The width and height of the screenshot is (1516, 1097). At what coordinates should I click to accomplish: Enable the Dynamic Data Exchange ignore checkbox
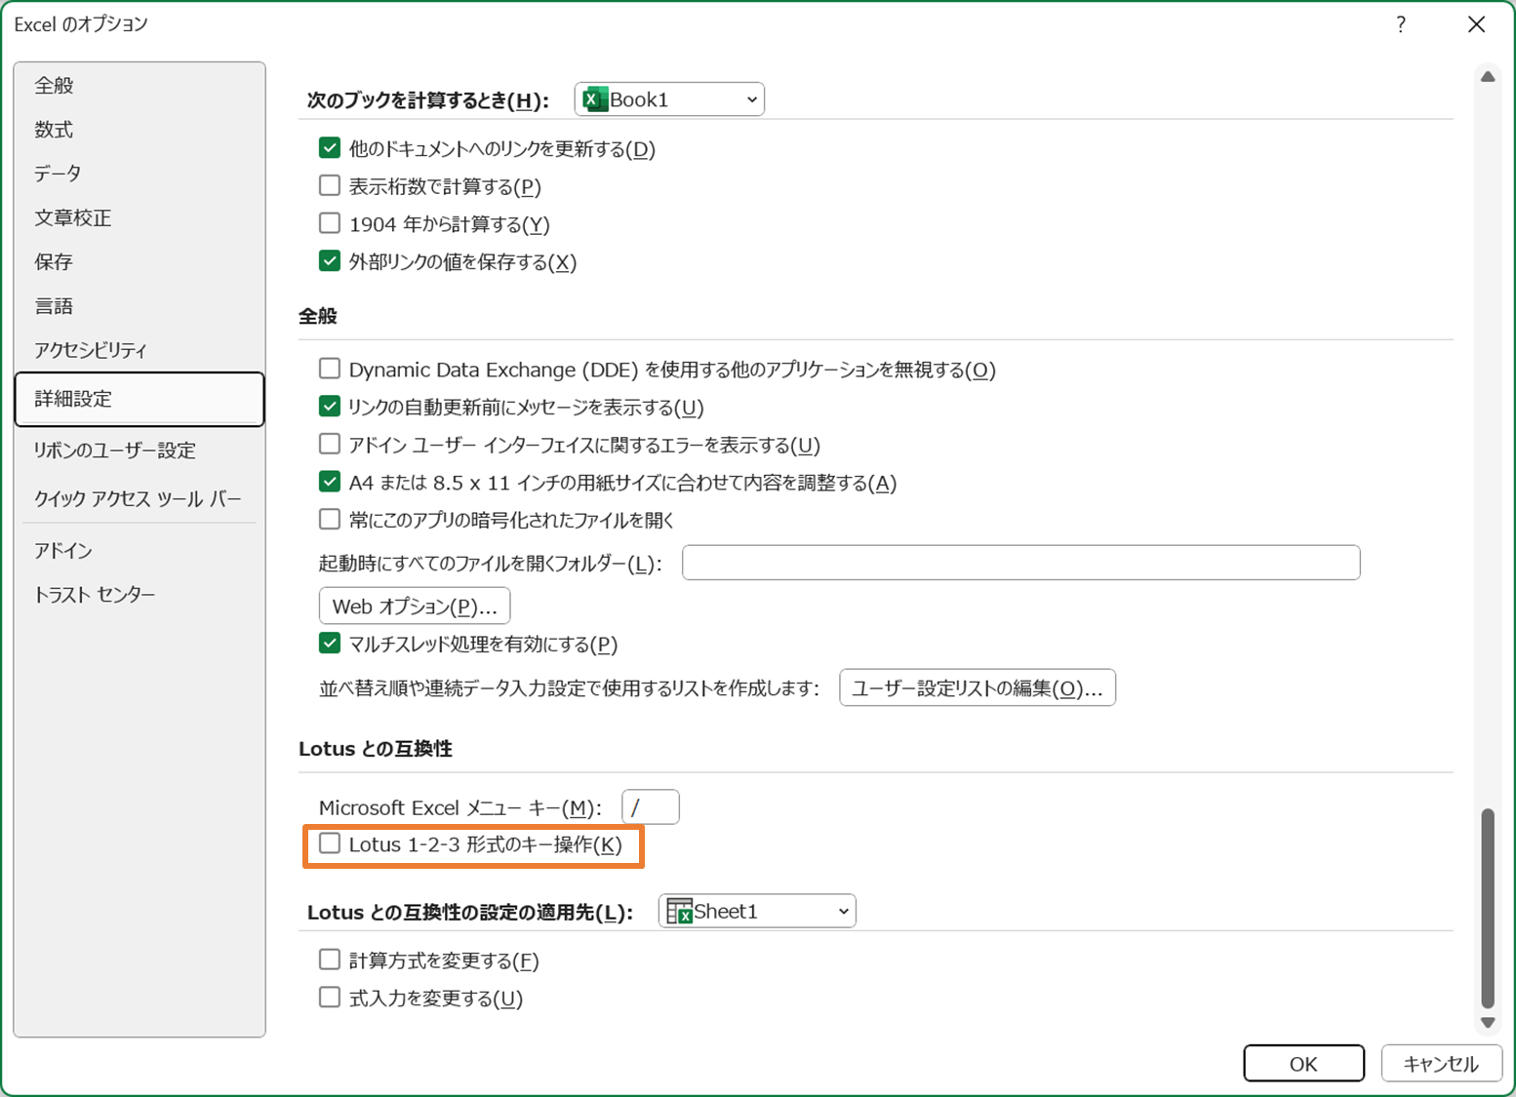pyautogui.click(x=330, y=369)
